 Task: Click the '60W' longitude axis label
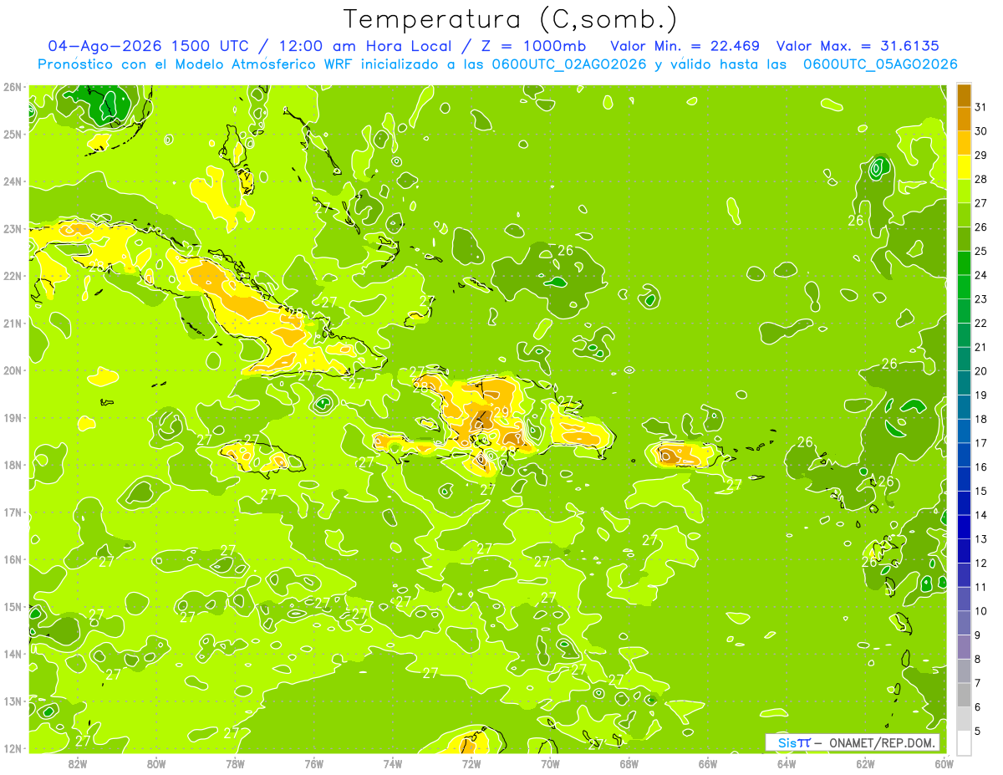coord(944,763)
